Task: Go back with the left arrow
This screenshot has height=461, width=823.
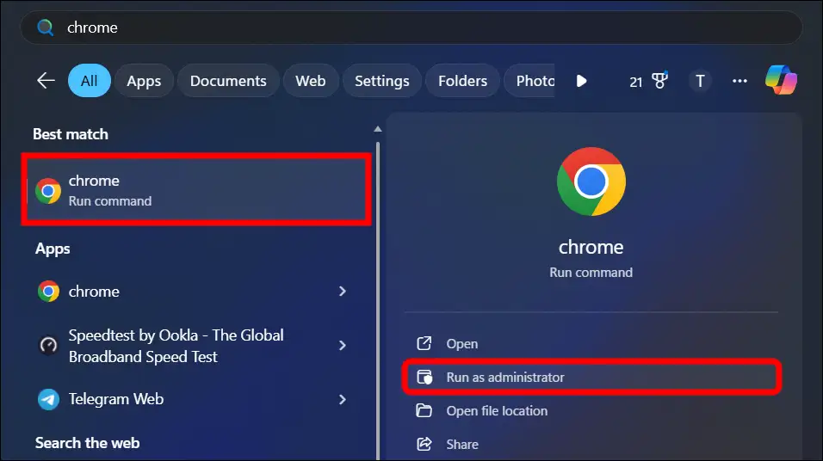Action: (x=46, y=81)
